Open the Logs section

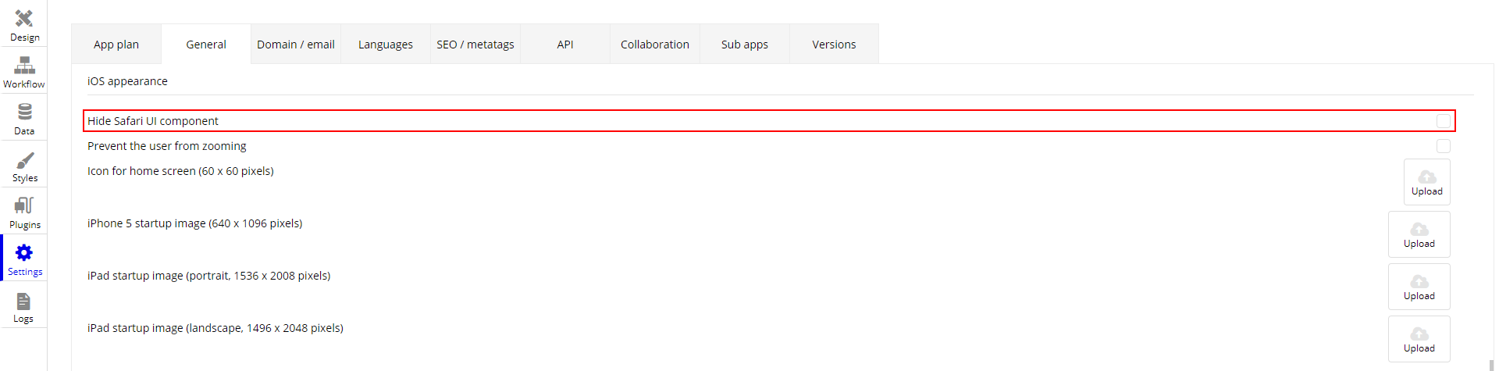coord(24,305)
